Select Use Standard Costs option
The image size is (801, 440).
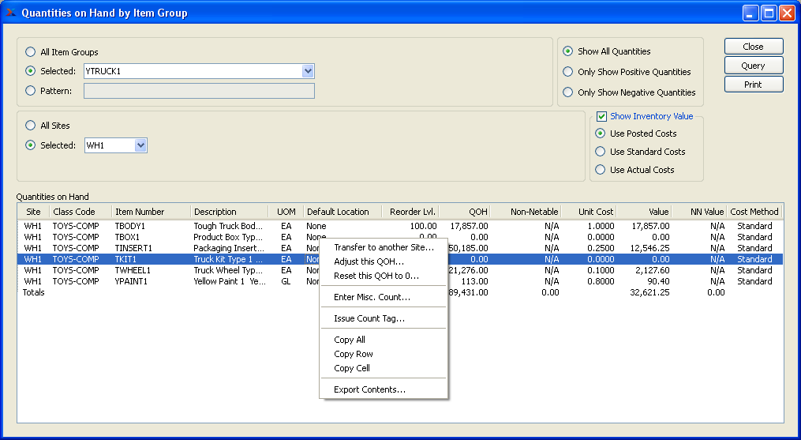tap(601, 152)
